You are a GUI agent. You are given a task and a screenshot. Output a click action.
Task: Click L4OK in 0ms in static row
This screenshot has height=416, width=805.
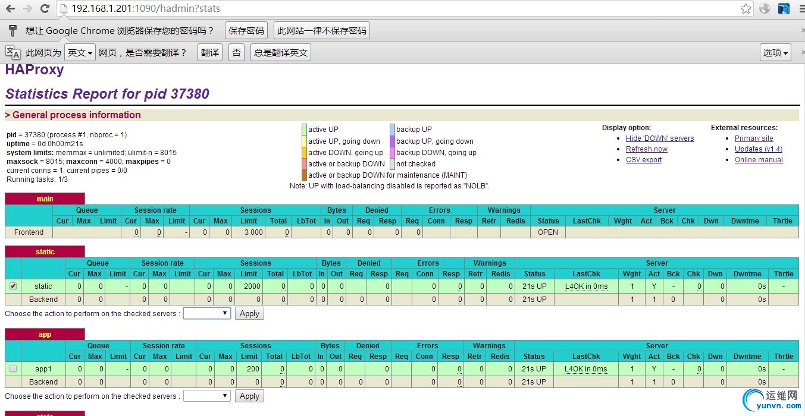(586, 286)
